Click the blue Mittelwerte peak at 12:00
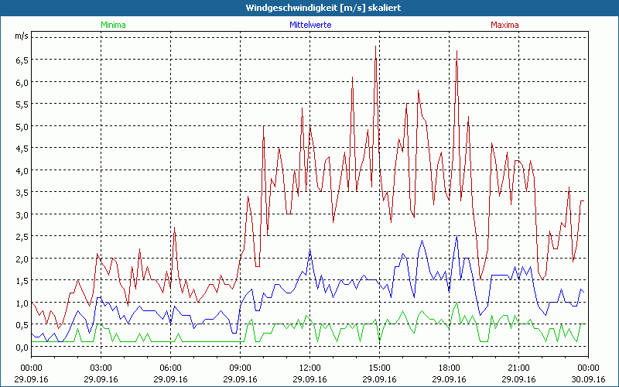This screenshot has width=619, height=387. coord(309,250)
